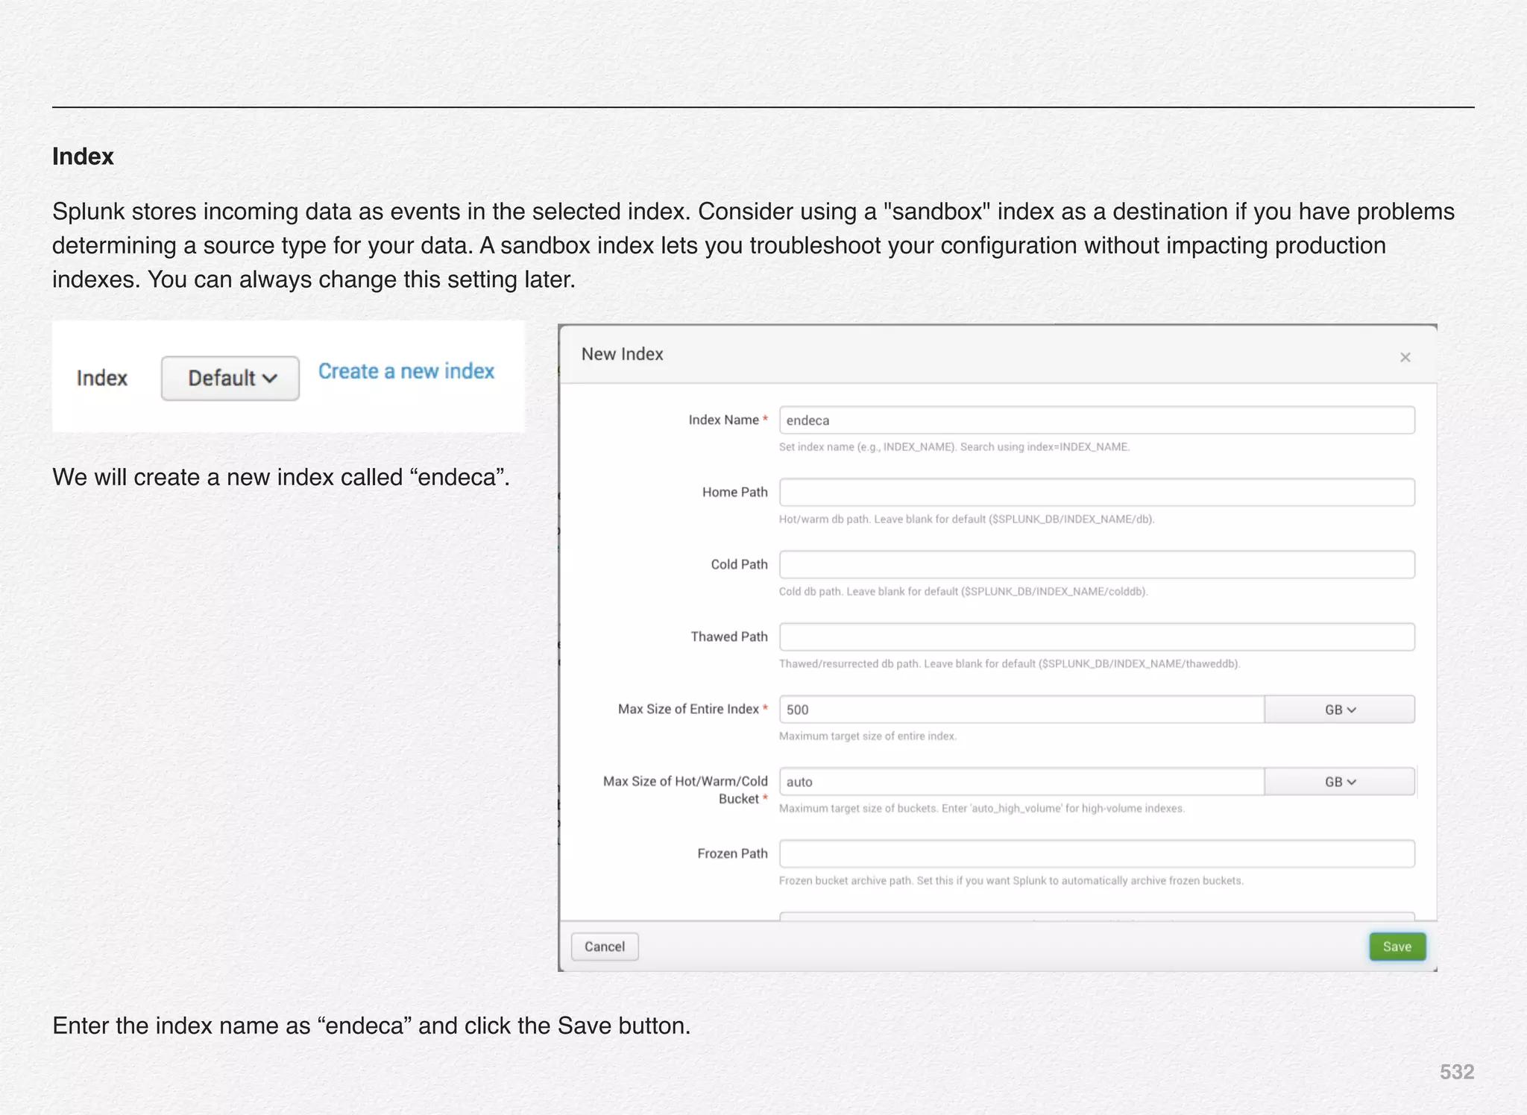
Task: Select the 'New Index' dialog title
Action: (622, 354)
